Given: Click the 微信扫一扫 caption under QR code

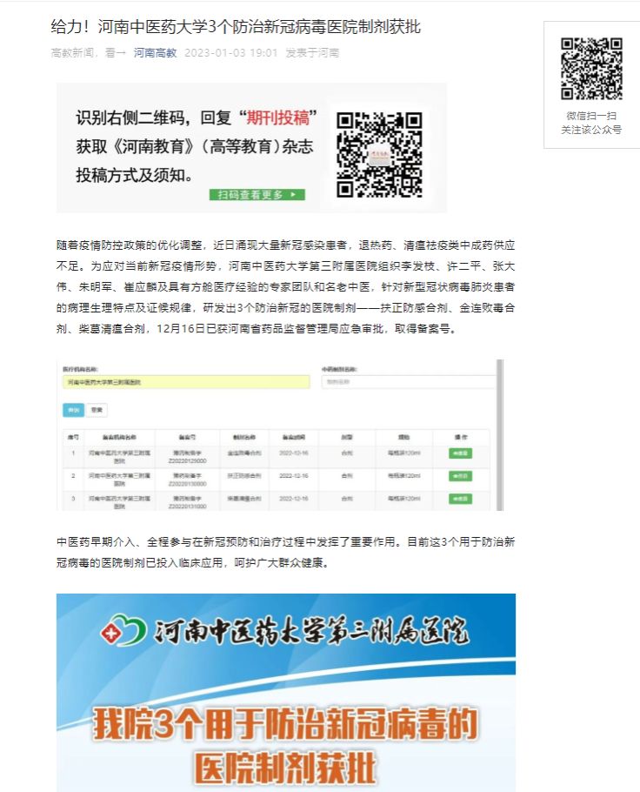Looking at the screenshot, I should [591, 116].
